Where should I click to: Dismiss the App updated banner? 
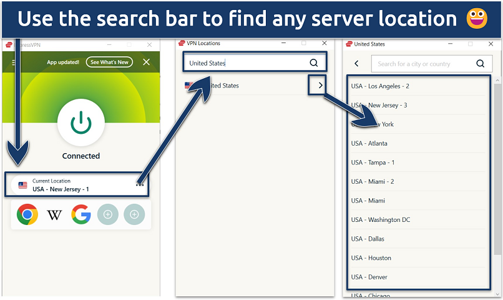click(x=146, y=62)
